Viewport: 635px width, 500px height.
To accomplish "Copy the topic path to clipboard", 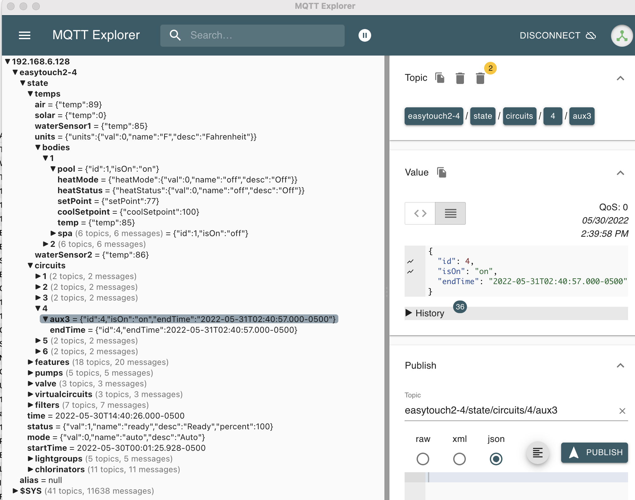I will pos(440,78).
